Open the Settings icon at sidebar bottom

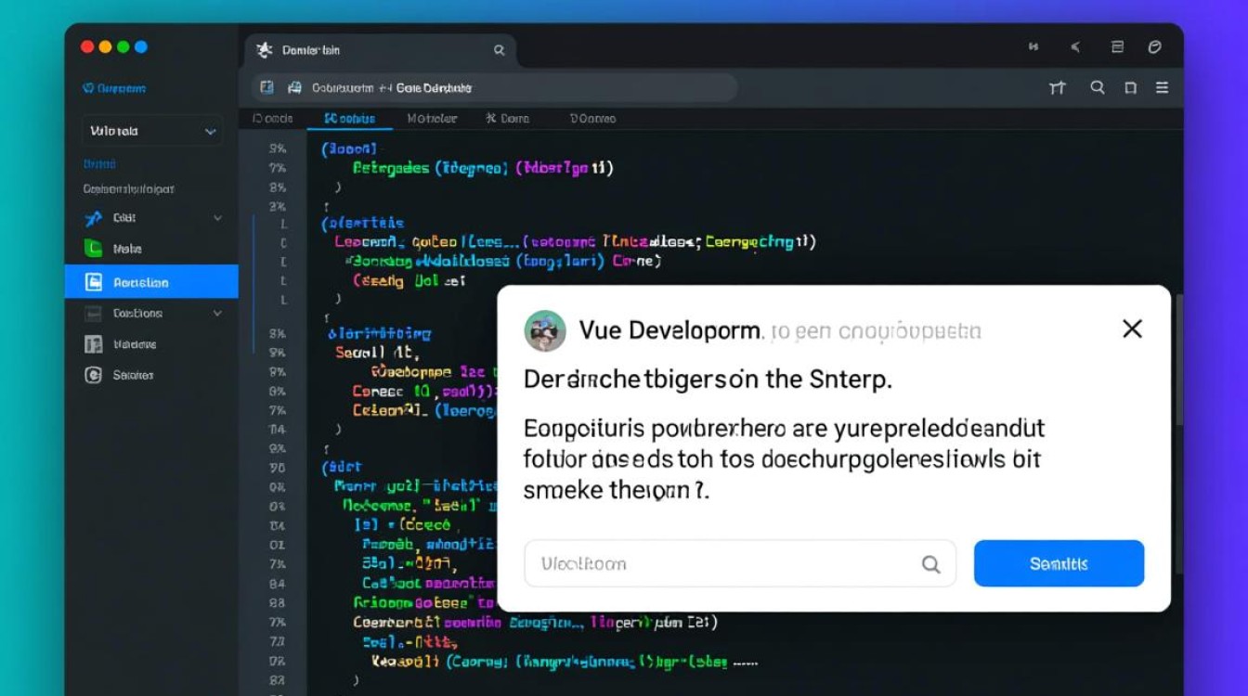point(92,375)
